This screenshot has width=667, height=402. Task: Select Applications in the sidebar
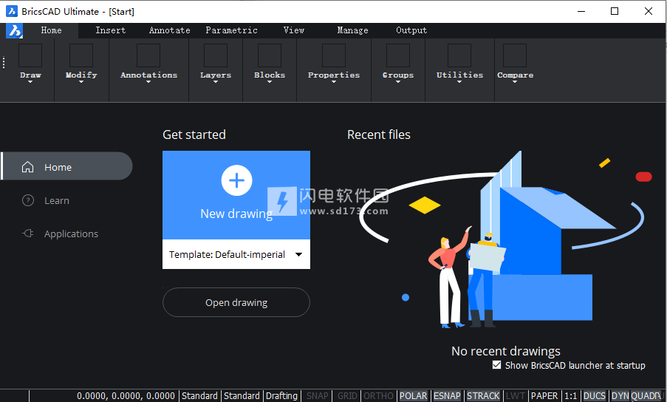pyautogui.click(x=71, y=234)
